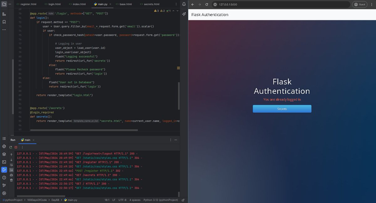The height and width of the screenshot is (203, 376).
Task: Open the Run tool window icon
Action: point(4,170)
